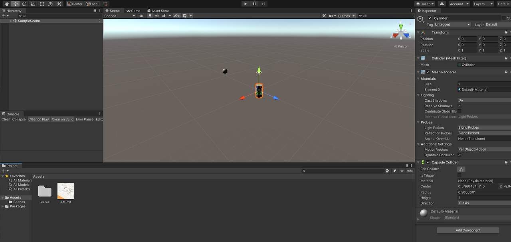The image size is (511, 242).
Task: Toggle hidden packages visibility in Project
Action: (410, 171)
